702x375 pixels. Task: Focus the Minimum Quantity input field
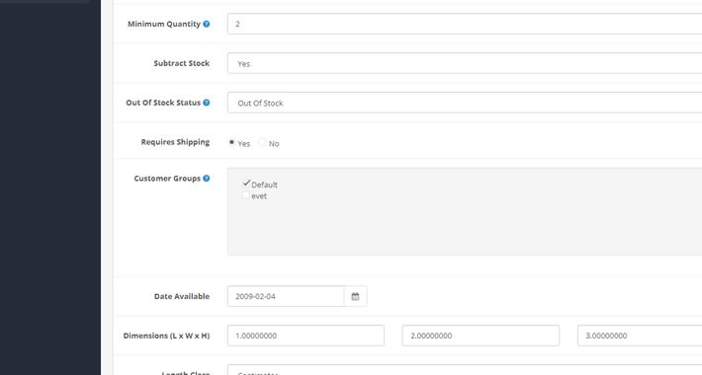click(465, 24)
